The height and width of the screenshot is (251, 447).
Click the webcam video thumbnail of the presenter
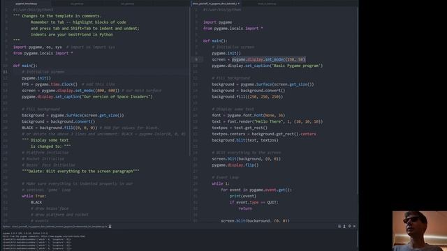(x=420, y=231)
